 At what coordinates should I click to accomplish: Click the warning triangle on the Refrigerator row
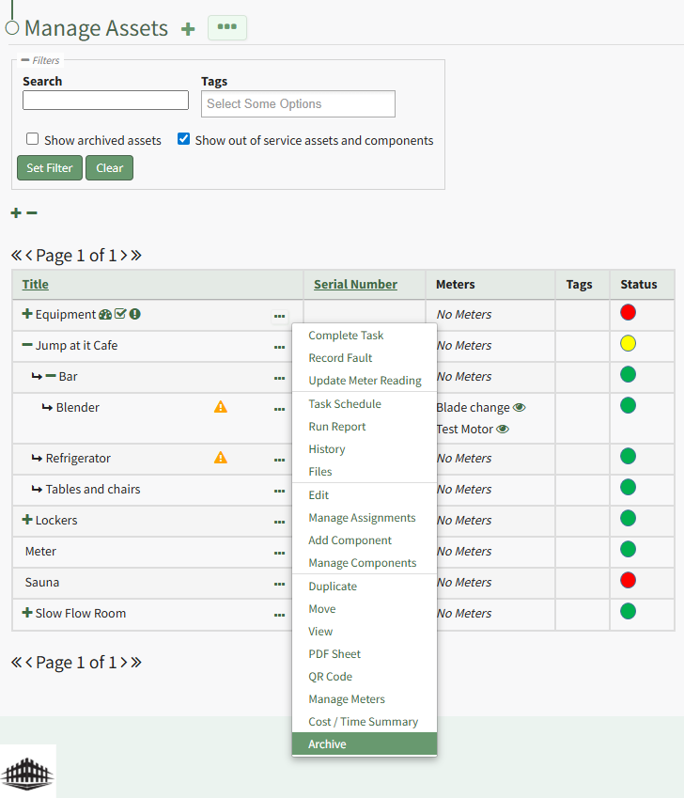(221, 458)
